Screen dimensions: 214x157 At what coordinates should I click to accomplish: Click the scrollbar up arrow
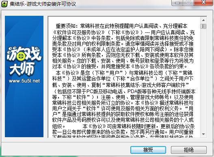pyautogui.click(x=203, y=20)
